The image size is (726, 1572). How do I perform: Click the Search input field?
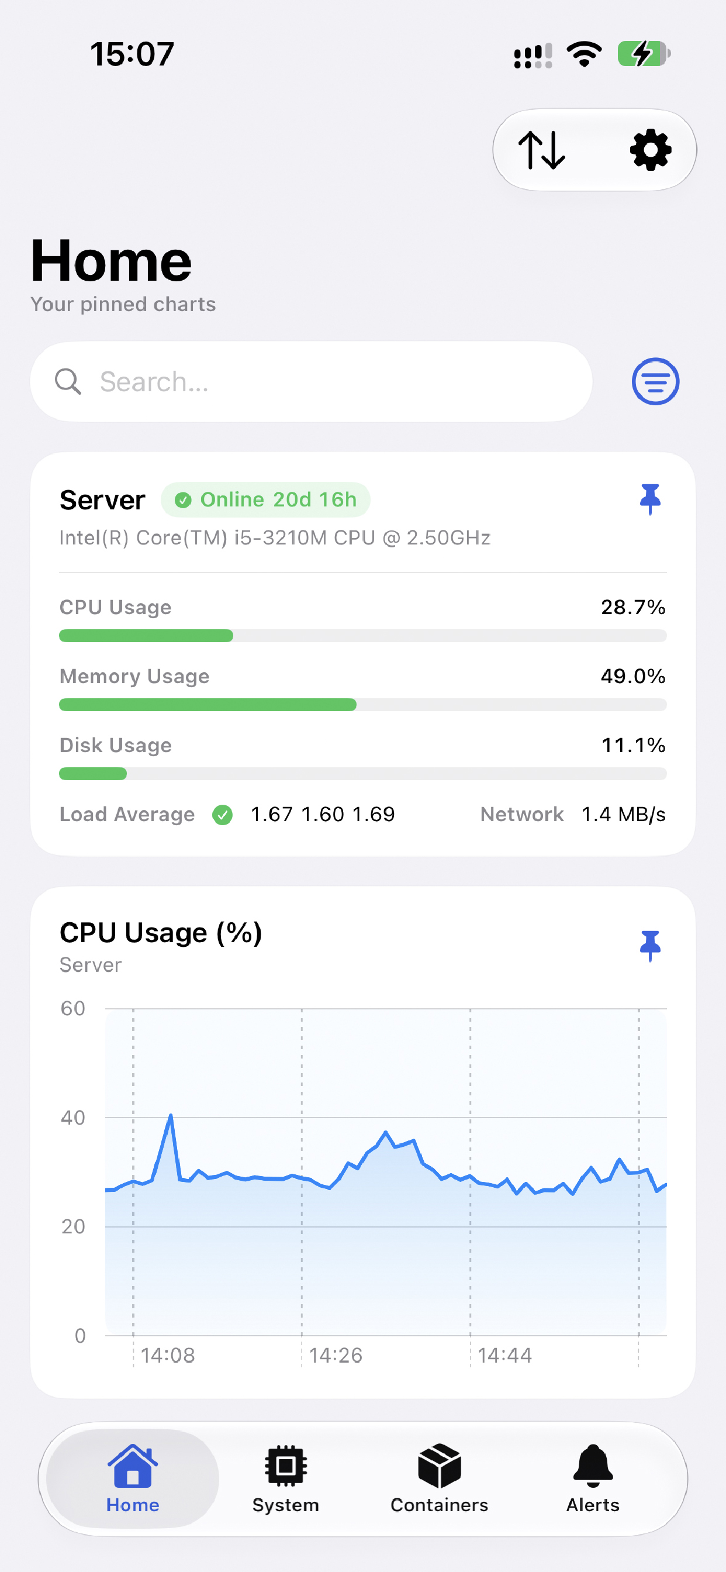311,381
